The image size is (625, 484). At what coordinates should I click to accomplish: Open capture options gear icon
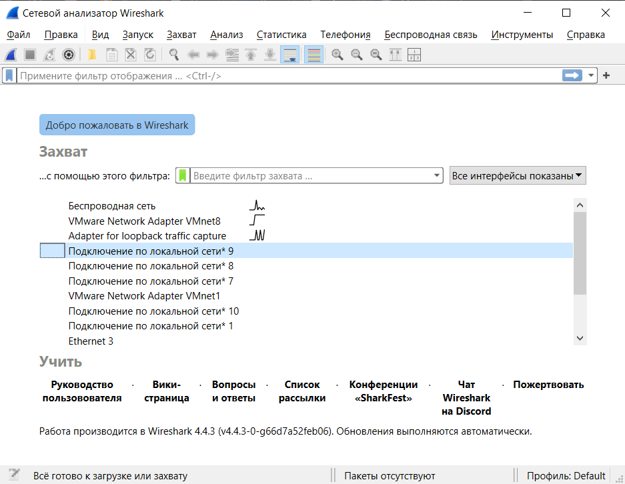click(x=69, y=55)
